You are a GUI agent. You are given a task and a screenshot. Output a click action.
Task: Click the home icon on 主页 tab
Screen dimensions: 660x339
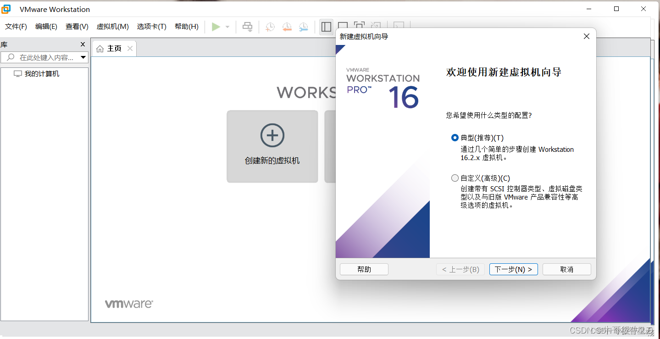click(x=100, y=49)
